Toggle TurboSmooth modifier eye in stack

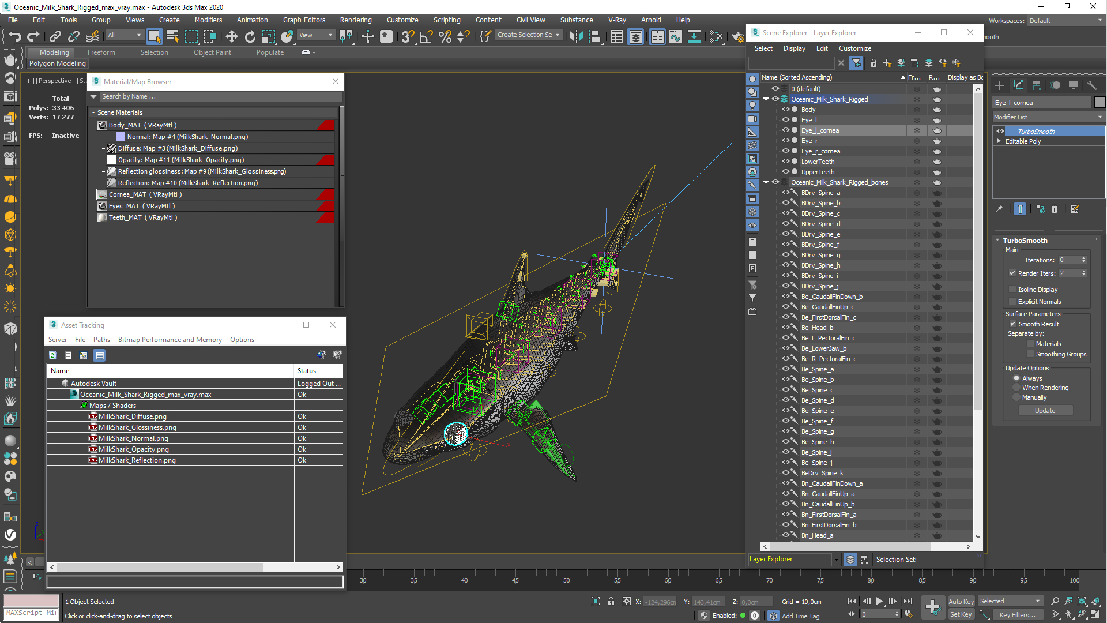[1000, 132]
